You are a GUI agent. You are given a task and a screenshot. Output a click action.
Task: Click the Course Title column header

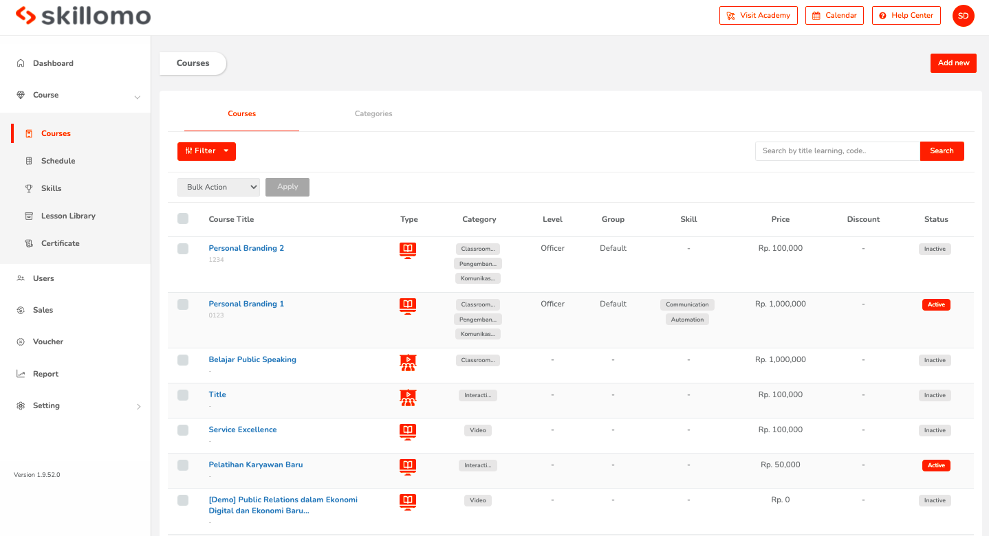231,219
